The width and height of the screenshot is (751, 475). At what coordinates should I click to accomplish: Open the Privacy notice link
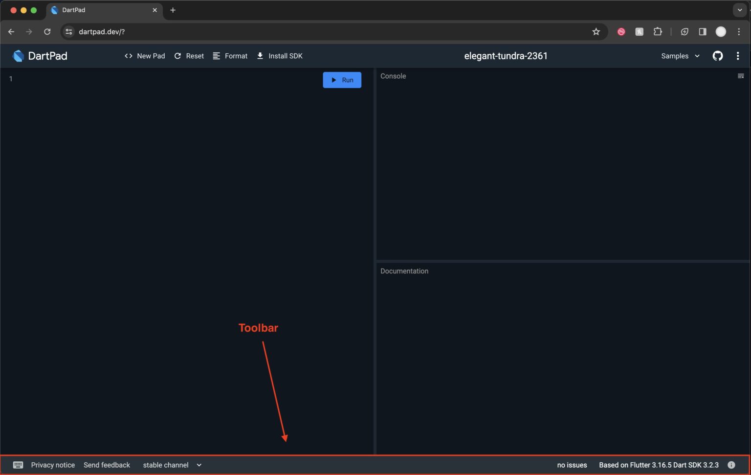(x=53, y=465)
